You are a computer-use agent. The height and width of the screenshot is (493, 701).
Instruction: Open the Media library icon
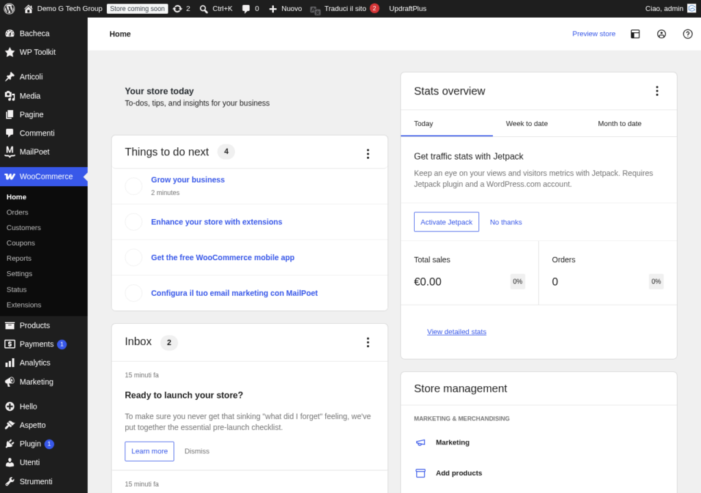[x=10, y=96]
